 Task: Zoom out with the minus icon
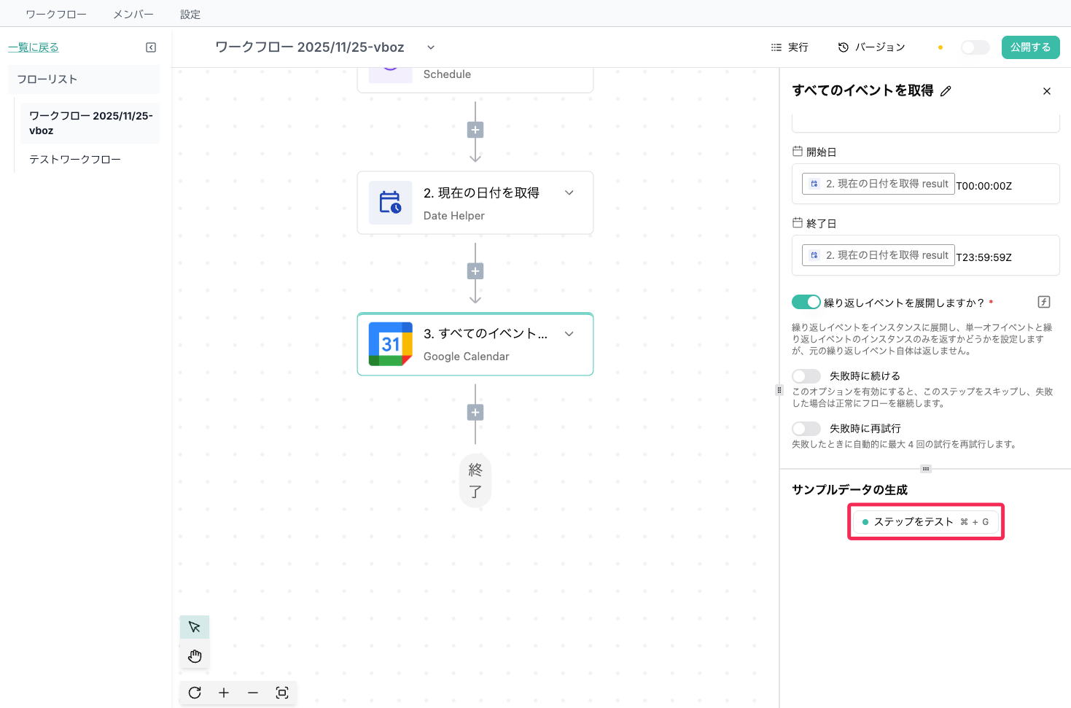click(x=253, y=693)
